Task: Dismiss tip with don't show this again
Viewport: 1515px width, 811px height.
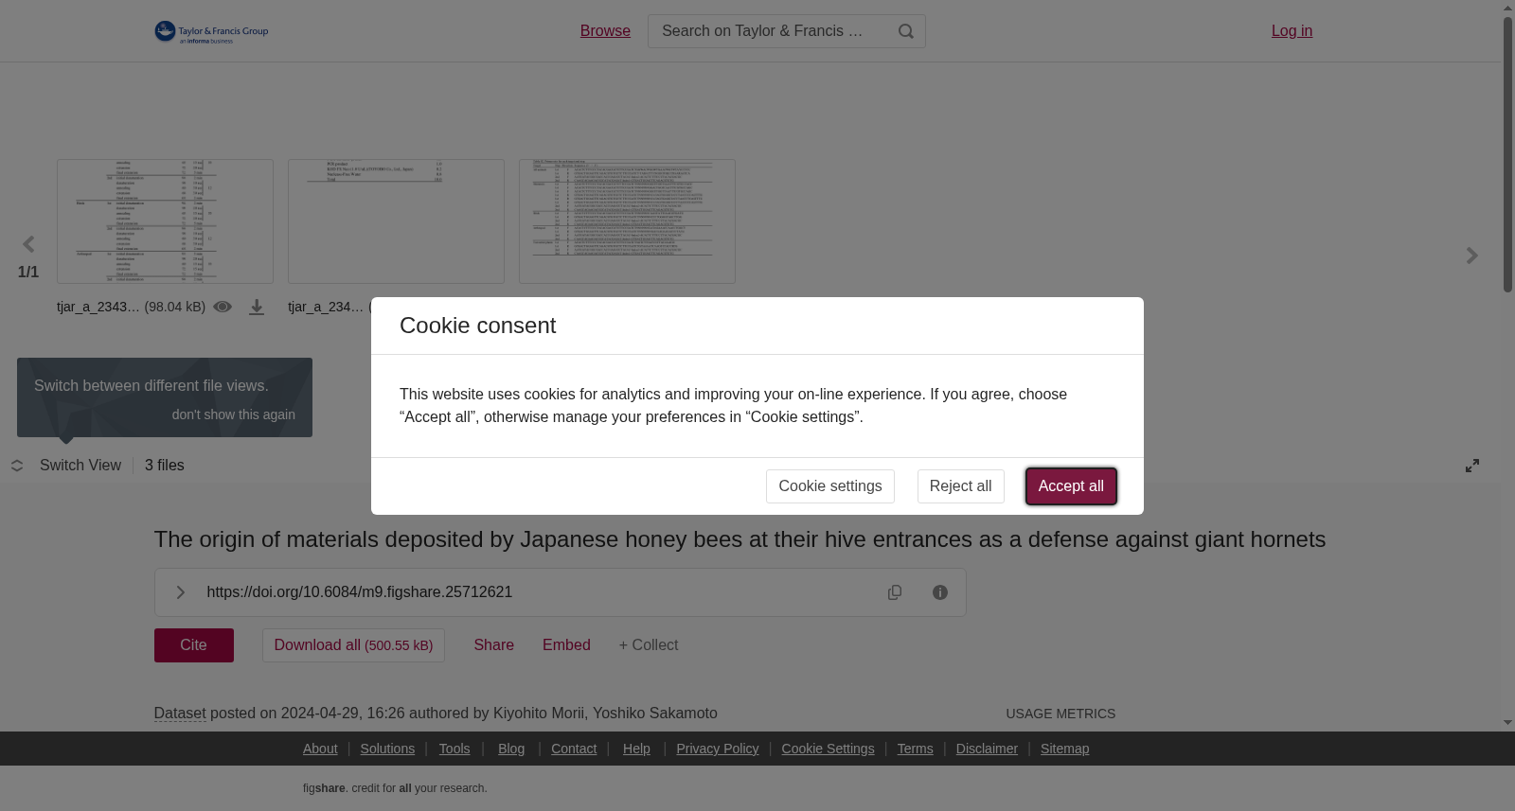Action: 233,414
